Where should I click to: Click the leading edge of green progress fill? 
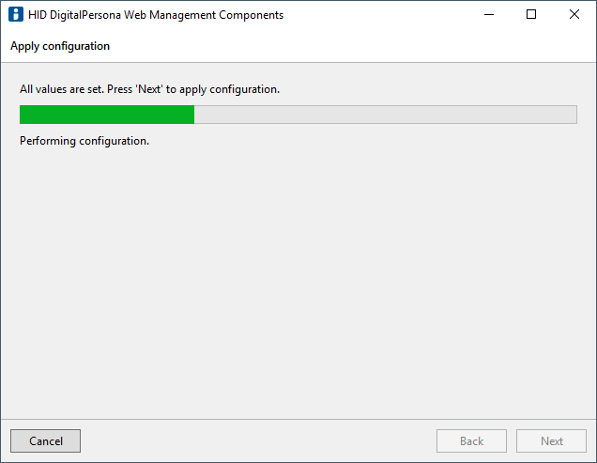[x=192, y=115]
